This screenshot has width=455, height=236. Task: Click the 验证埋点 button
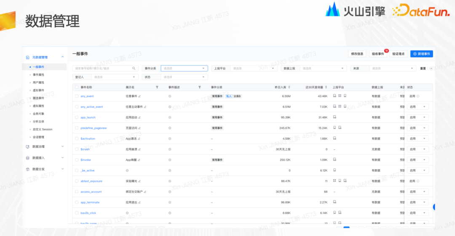(399, 54)
